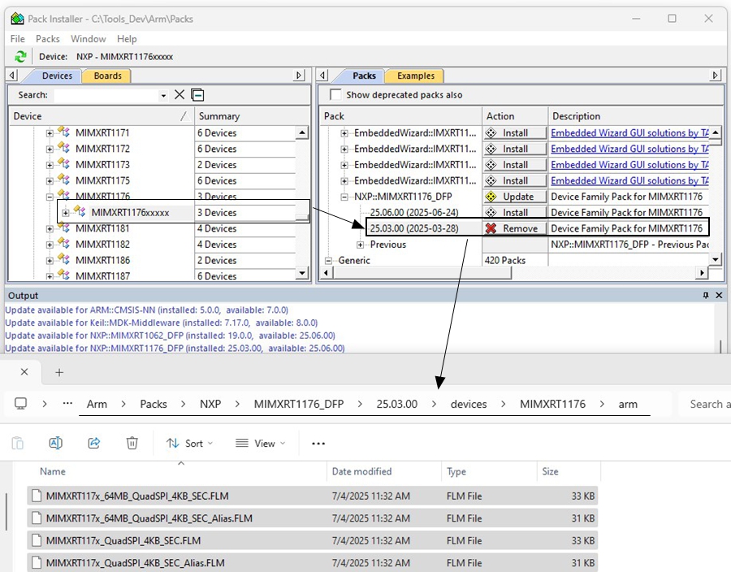The width and height of the screenshot is (731, 572).
Task: Close the Explorer tab with X
Action: [x=24, y=371]
